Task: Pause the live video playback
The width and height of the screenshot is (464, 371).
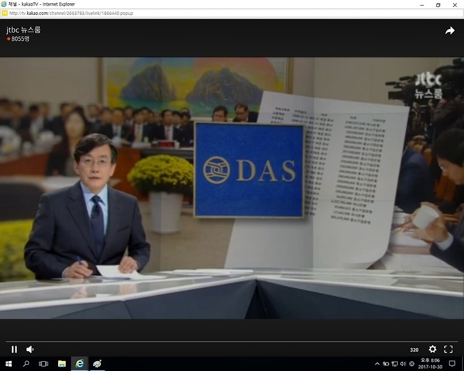Action: (14, 349)
